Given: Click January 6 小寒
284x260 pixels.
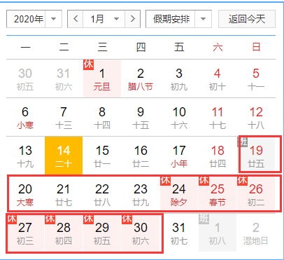Looking at the screenshot, I should tap(25, 117).
